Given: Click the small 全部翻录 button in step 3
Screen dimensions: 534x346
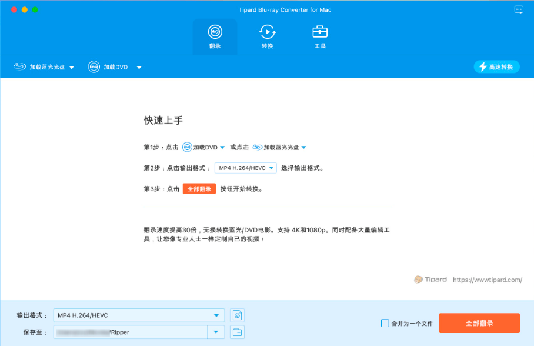Looking at the screenshot, I should 199,189.
